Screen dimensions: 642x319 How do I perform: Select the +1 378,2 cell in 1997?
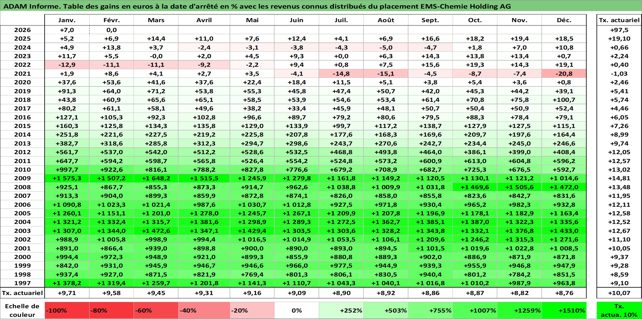point(67,283)
